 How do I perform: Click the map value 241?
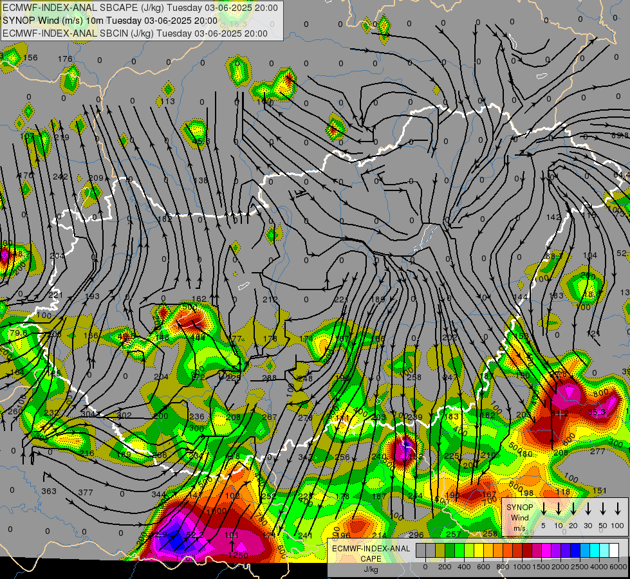pyautogui.click(x=306, y=535)
